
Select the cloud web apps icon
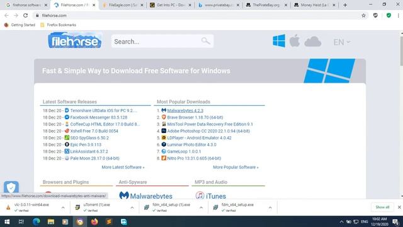click(x=312, y=42)
